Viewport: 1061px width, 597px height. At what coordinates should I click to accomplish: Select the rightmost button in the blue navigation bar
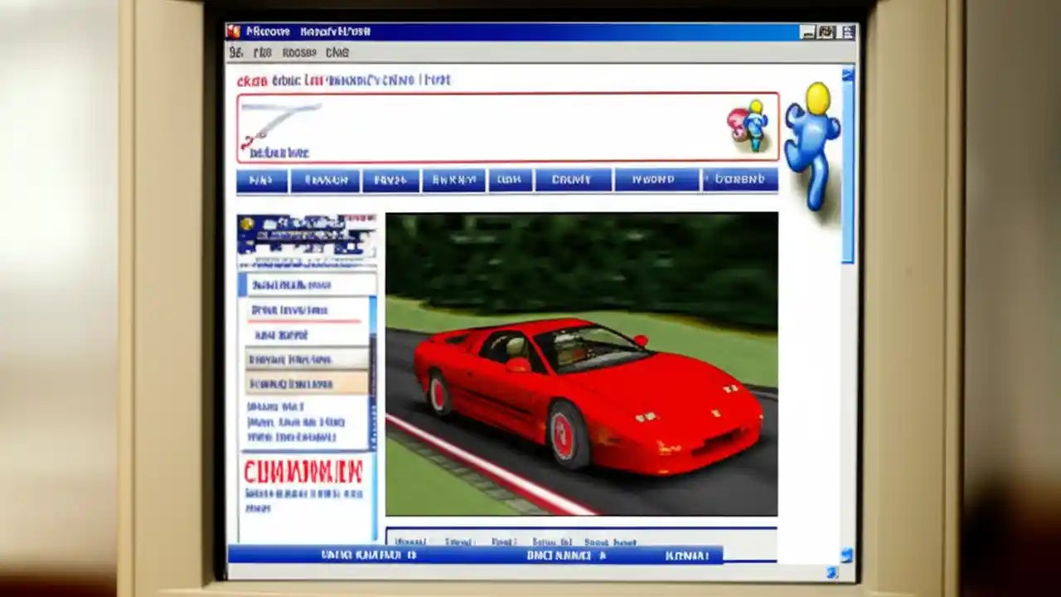point(740,179)
